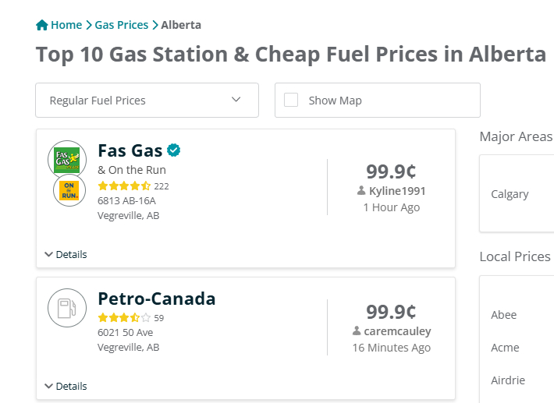Select Acme in Local Prices
Image resolution: width=554 pixels, height=403 pixels.
click(505, 348)
